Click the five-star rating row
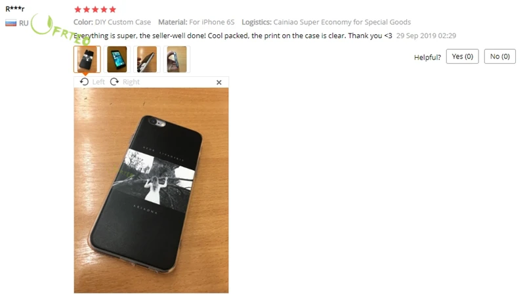 [x=95, y=9]
